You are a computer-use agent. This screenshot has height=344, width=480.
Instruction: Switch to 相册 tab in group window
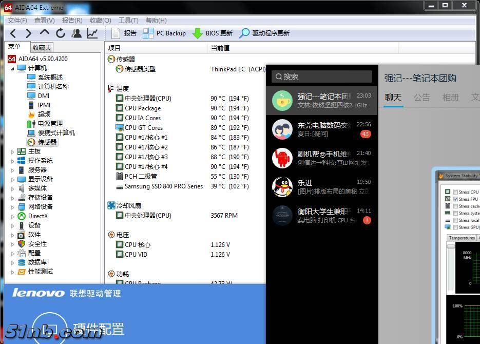click(x=450, y=98)
